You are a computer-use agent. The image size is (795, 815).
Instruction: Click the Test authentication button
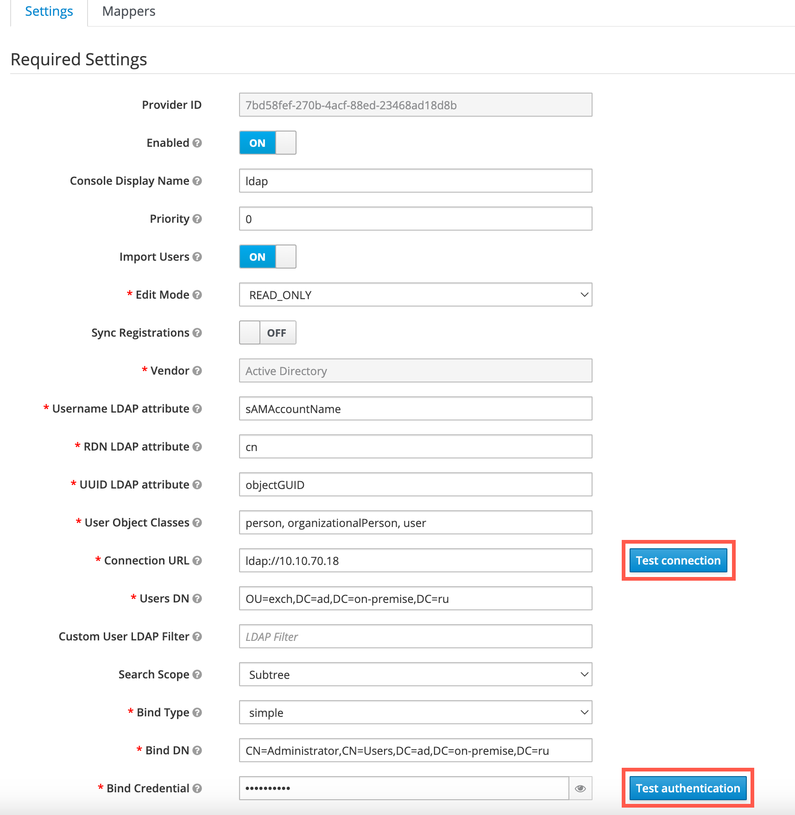(x=688, y=789)
